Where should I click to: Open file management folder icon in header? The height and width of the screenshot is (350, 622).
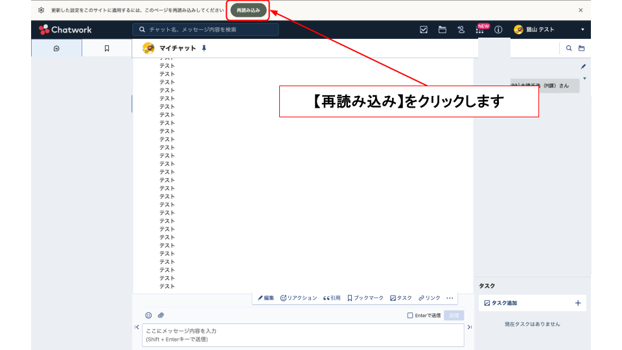point(443,30)
